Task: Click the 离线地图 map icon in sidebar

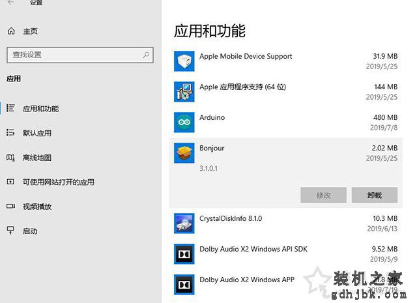Action: [x=10, y=158]
